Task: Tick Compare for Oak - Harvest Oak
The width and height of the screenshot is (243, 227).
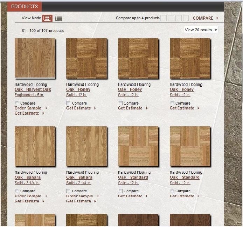Action: coord(17,103)
